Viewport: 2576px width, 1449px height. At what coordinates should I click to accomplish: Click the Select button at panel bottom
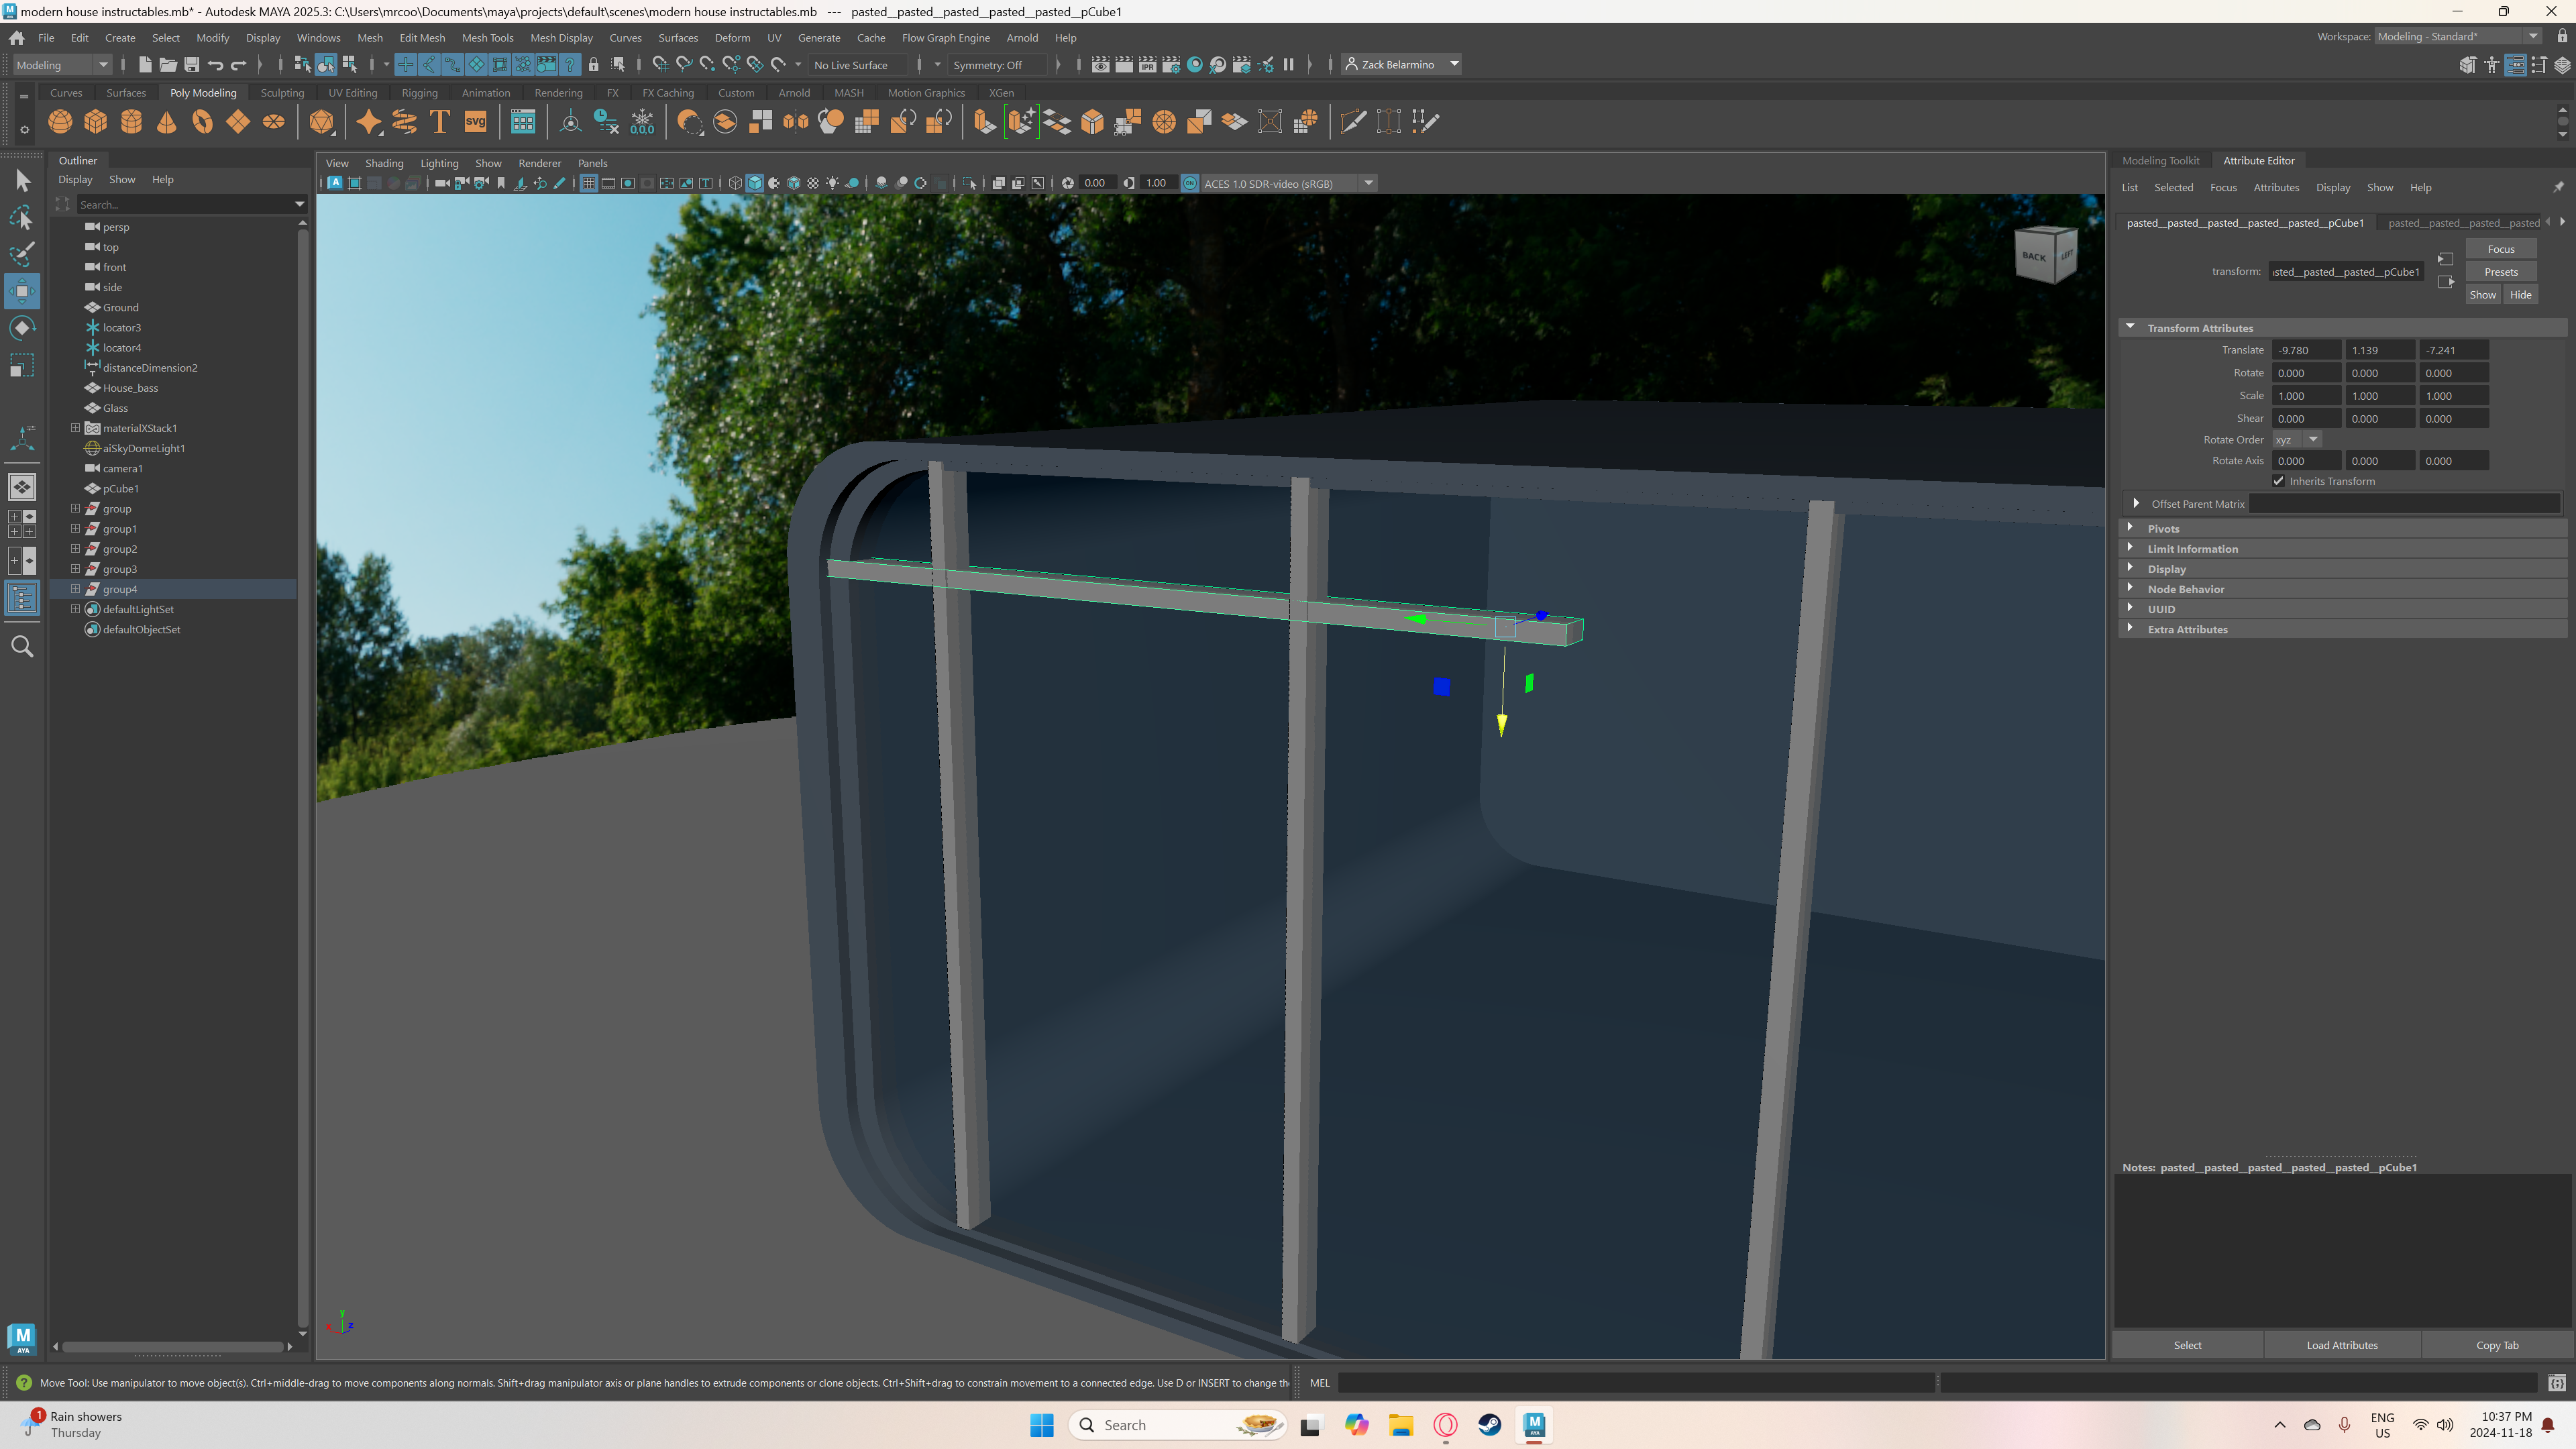coord(2187,1345)
